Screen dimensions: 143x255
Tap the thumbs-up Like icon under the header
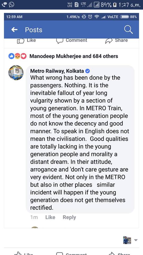(x=20, y=41)
